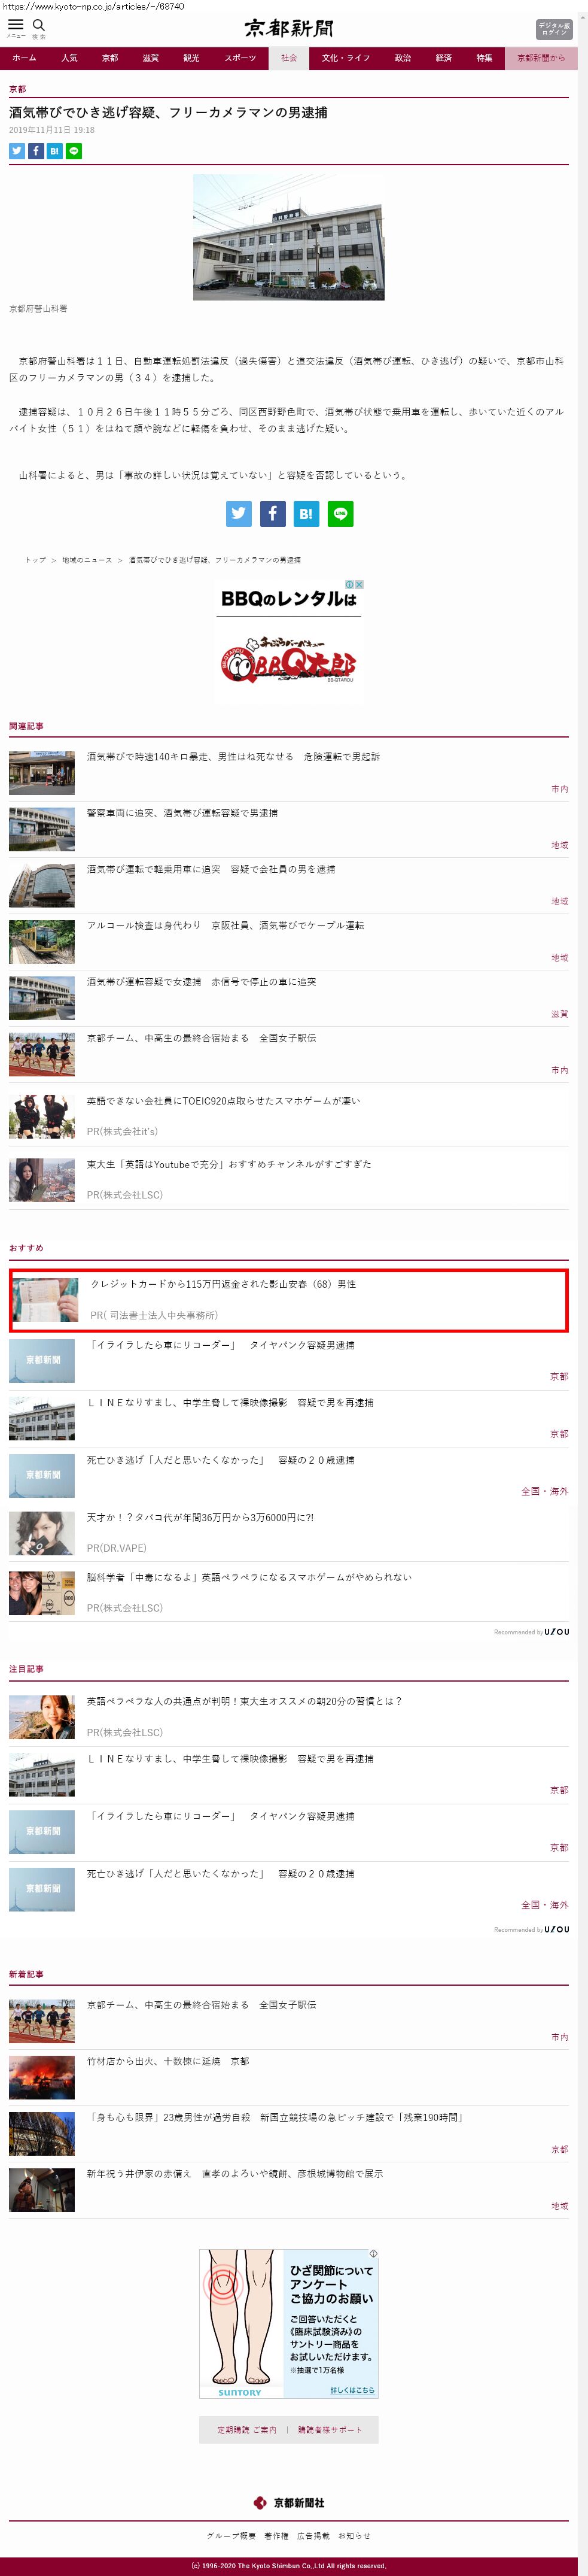Open the サントリー knee survey advertisement
The image size is (588, 2576).
click(288, 2323)
